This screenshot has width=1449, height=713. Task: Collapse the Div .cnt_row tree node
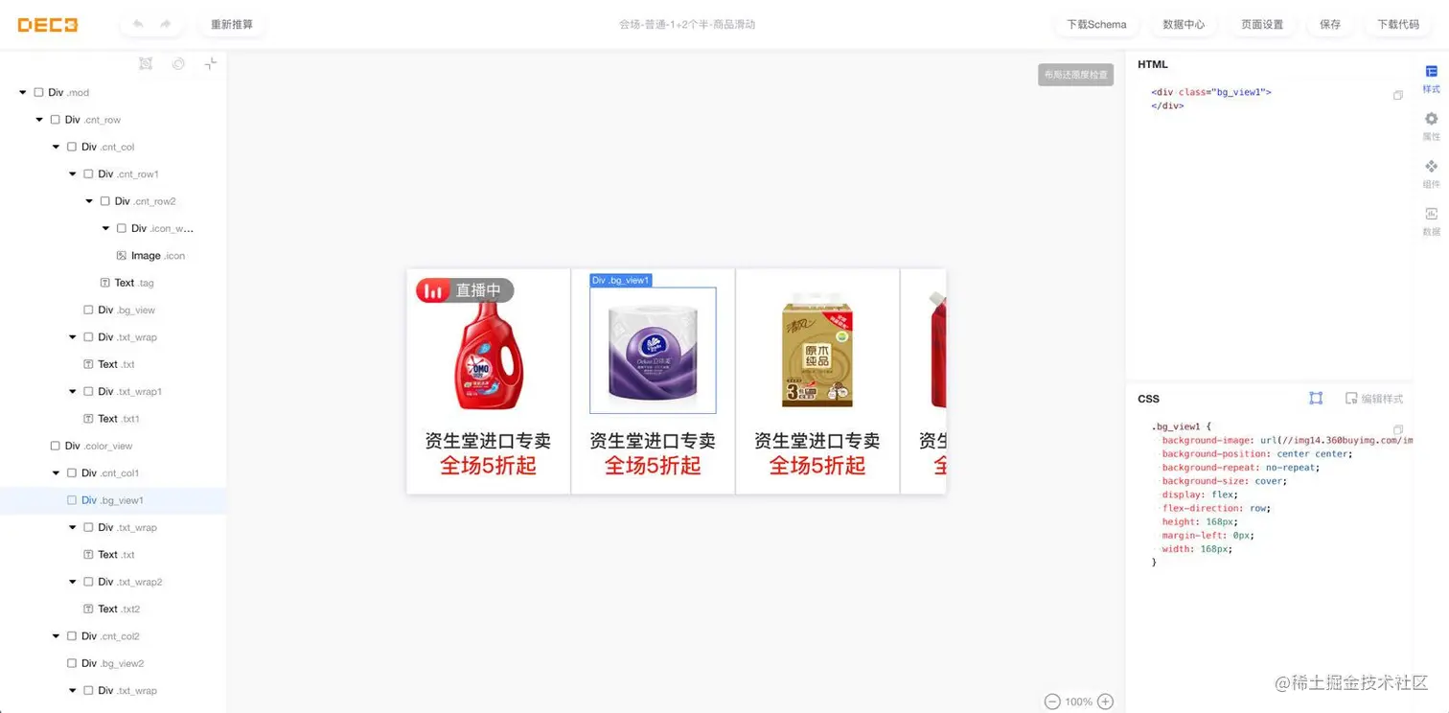pos(38,119)
